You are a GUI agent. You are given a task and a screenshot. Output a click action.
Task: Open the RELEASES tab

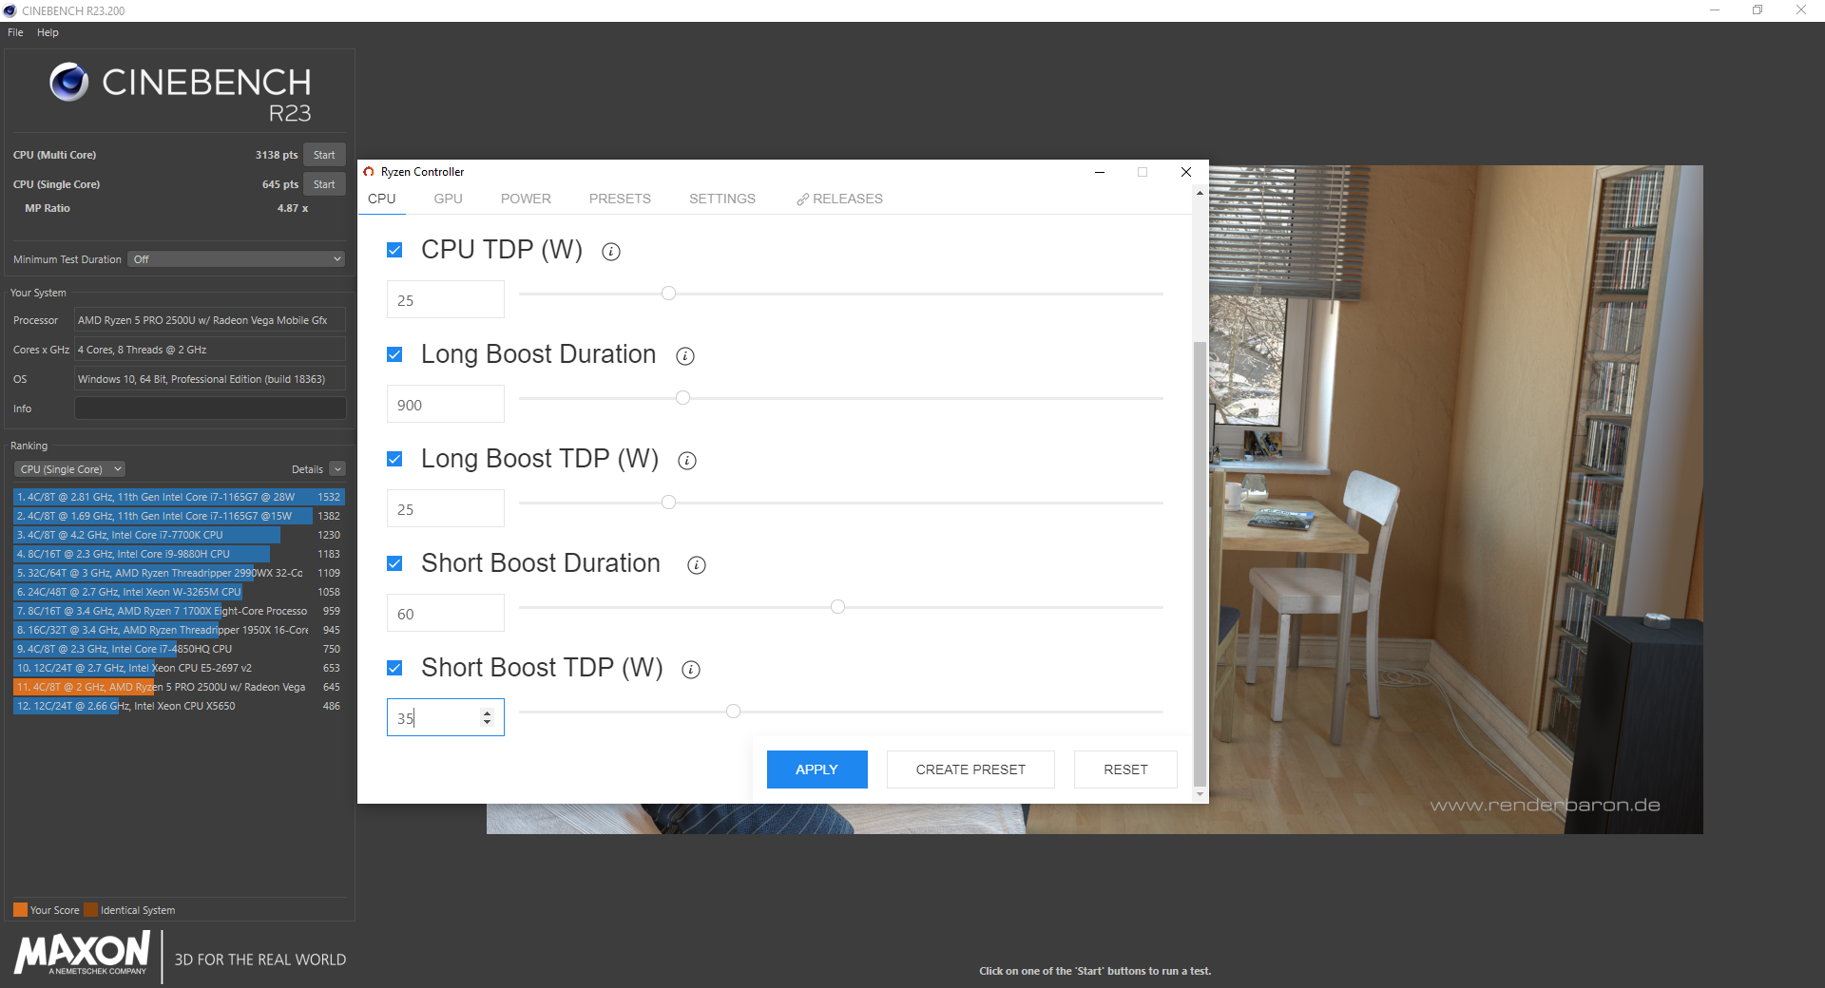coord(840,199)
